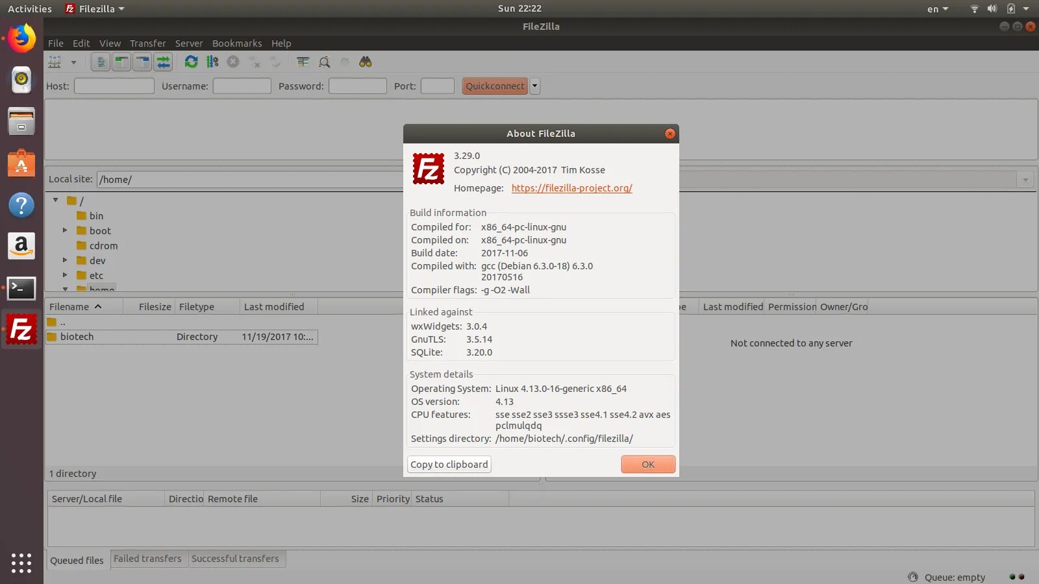
Task: Toggle transfer queue display
Action: pyautogui.click(x=163, y=62)
